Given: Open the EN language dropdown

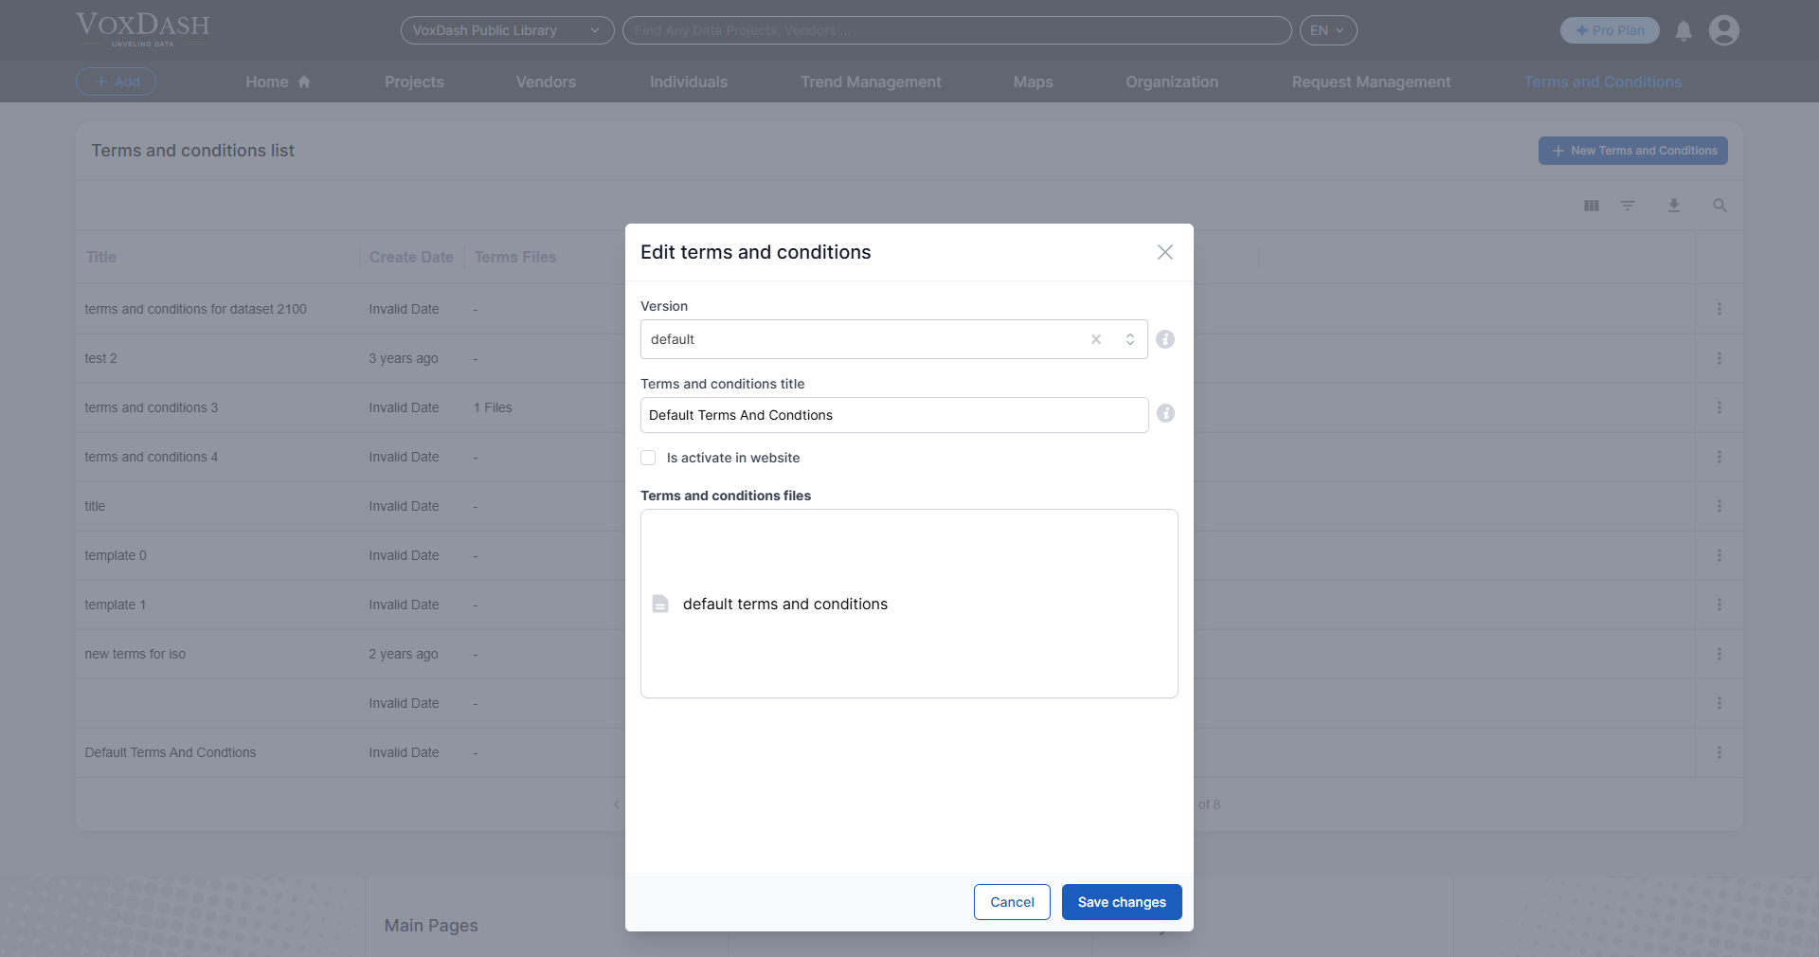Looking at the screenshot, I should [x=1327, y=30].
